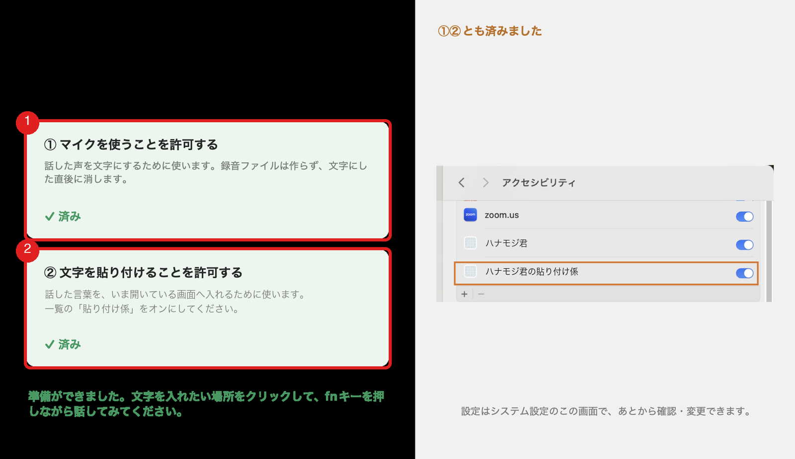
Task: Click the ①マイクを使うことを許可する heading
Action: tap(131, 145)
